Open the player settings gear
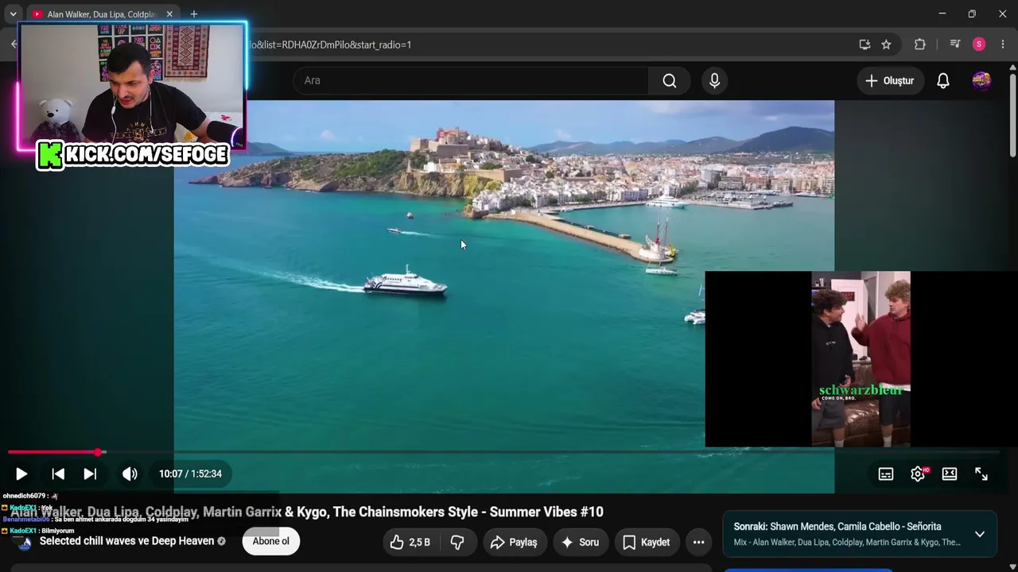This screenshot has height=572, width=1018. click(x=918, y=473)
